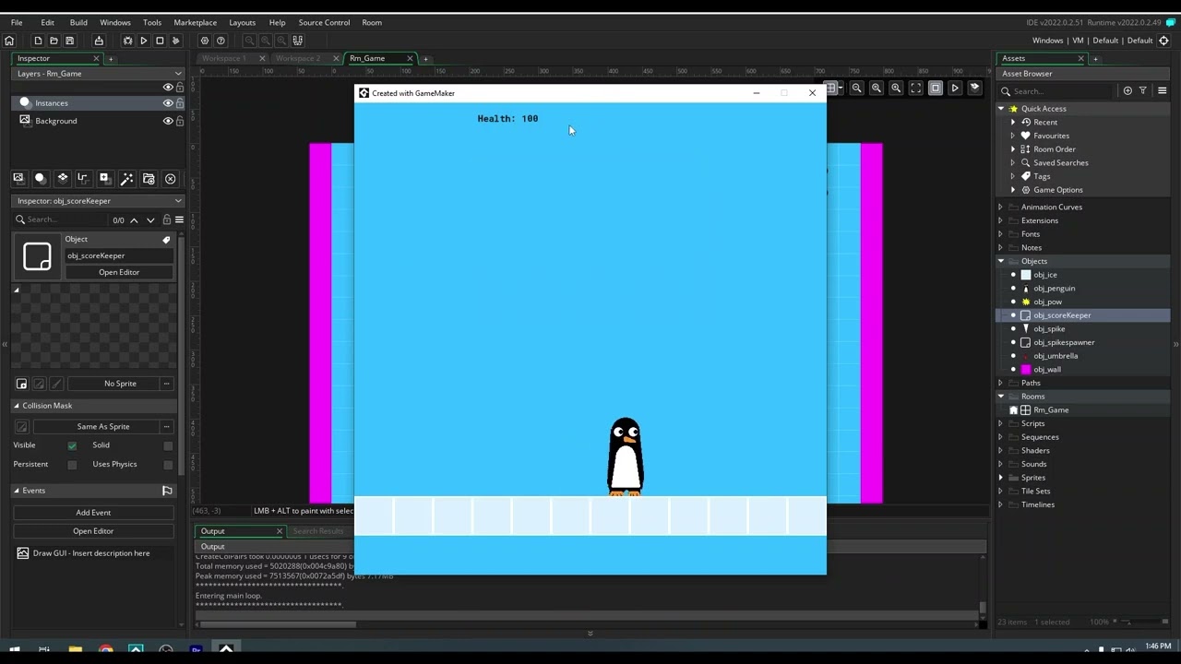Toggle lock on Instances layer

180,103
